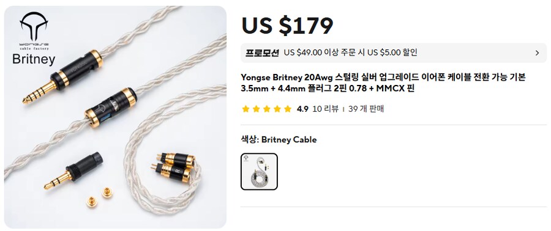Click the 4.9 rating score

pos(302,109)
